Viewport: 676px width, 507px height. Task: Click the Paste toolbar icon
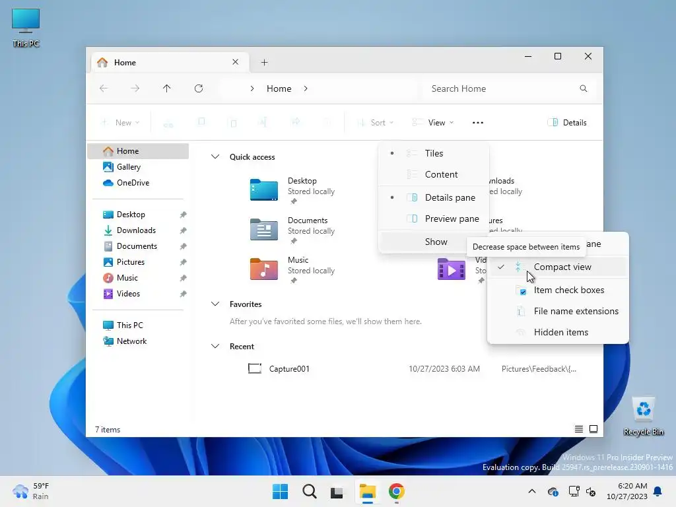click(233, 123)
